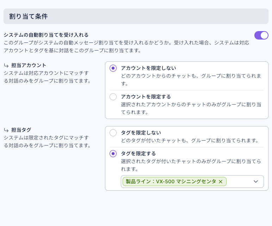
Task: Select アカウントを限定しない radio option
Action: click(113, 68)
